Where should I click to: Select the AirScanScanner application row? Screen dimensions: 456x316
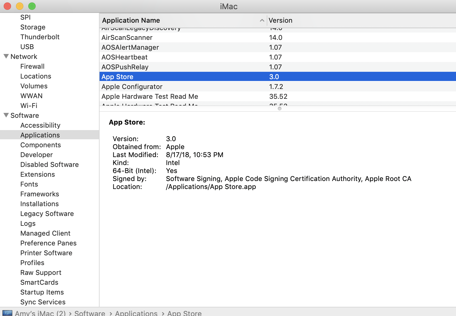point(278,37)
